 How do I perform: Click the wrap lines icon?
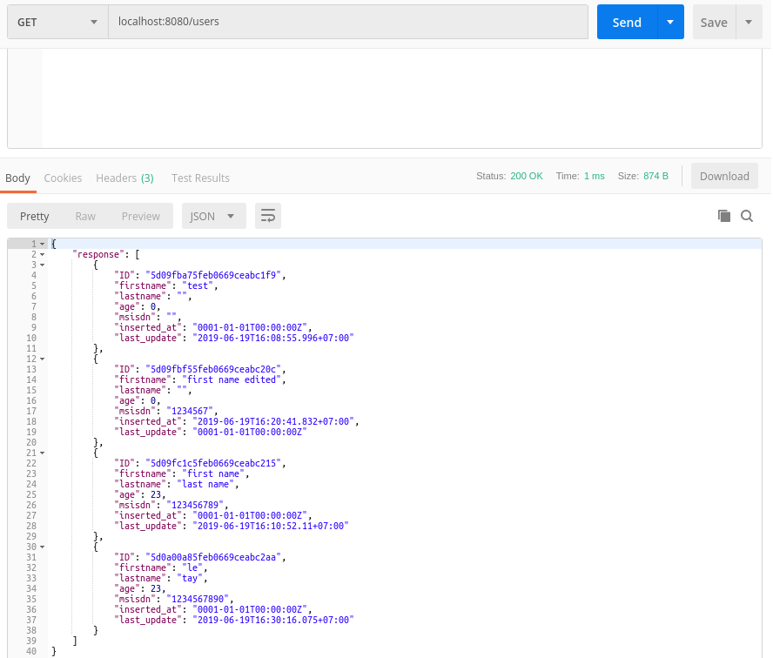[x=268, y=216]
